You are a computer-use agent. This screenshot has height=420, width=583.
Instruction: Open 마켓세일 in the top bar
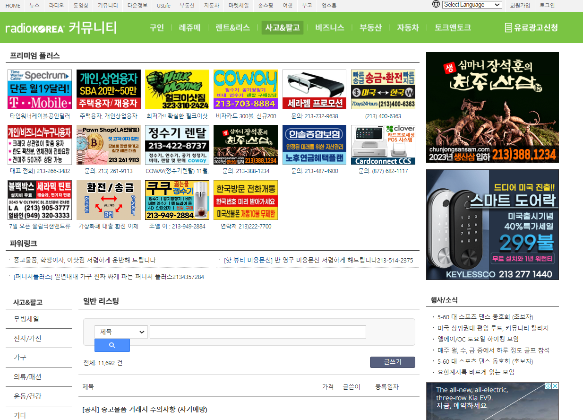(x=239, y=6)
